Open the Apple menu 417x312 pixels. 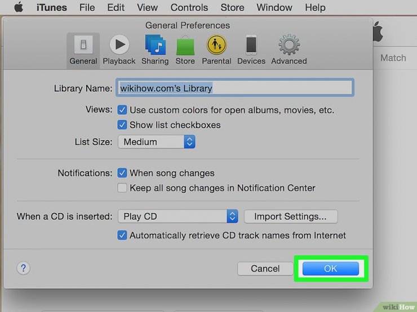click(x=19, y=7)
